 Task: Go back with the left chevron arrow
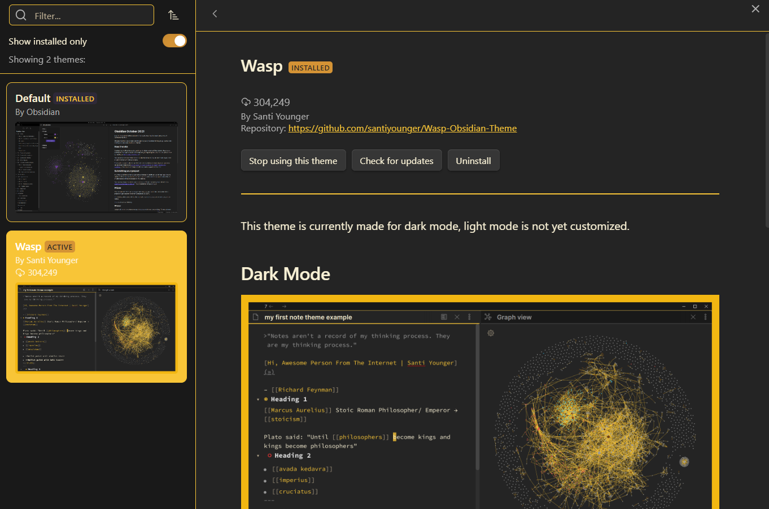215,14
